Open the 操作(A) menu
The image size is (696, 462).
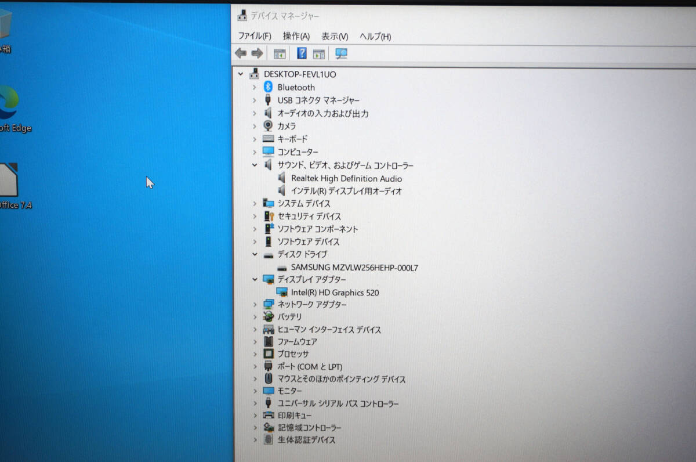tap(296, 36)
